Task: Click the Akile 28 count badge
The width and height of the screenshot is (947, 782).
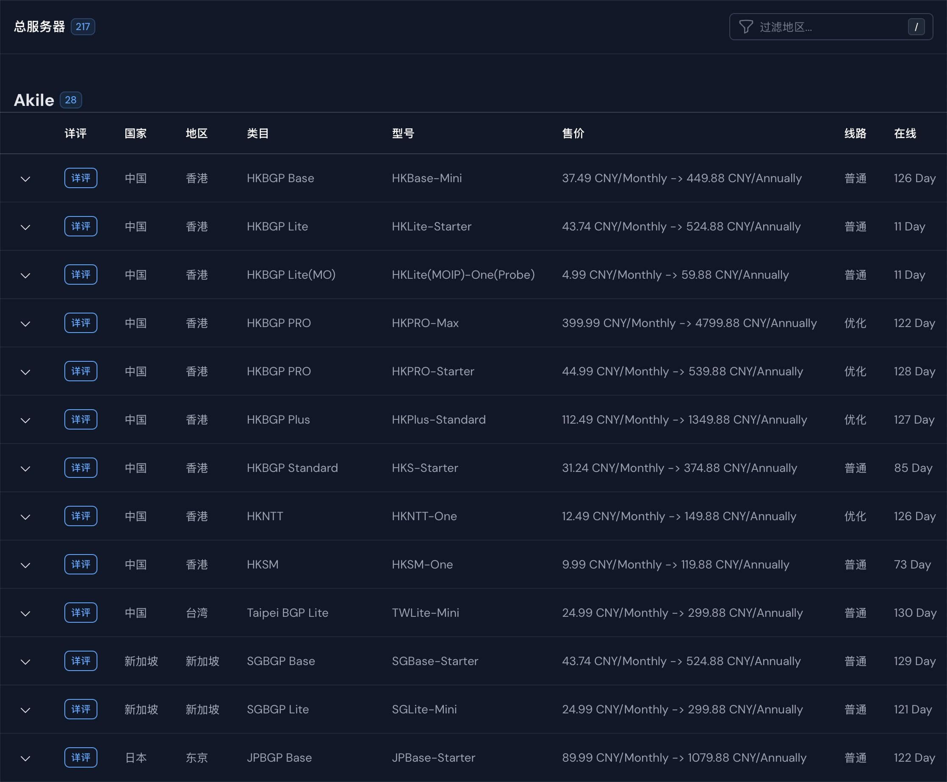Action: coord(71,100)
